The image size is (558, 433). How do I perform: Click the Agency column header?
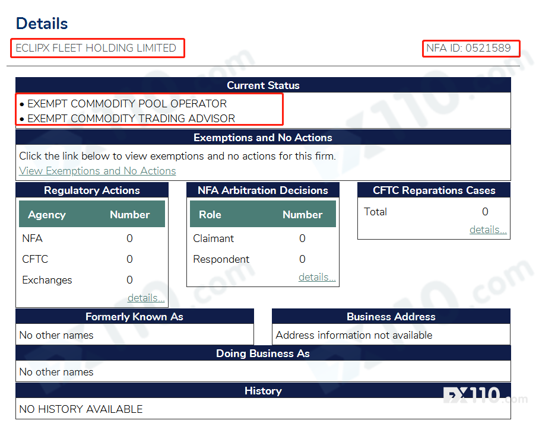[47, 215]
